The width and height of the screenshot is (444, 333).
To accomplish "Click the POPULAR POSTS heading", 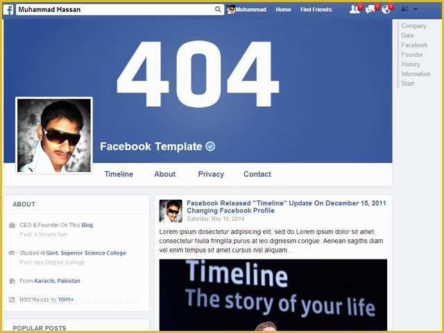I will point(40,328).
